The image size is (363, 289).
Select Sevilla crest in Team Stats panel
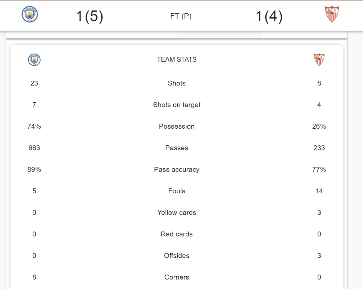pos(319,60)
